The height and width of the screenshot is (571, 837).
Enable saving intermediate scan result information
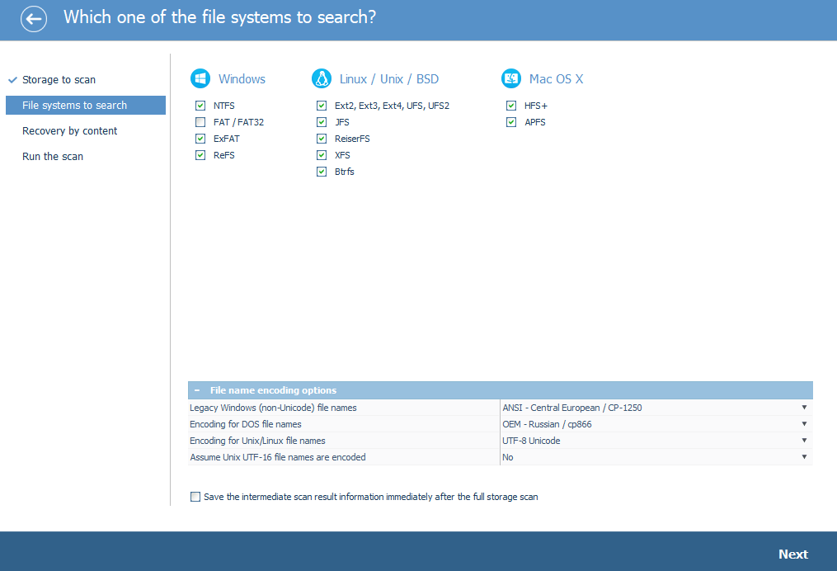(x=195, y=497)
